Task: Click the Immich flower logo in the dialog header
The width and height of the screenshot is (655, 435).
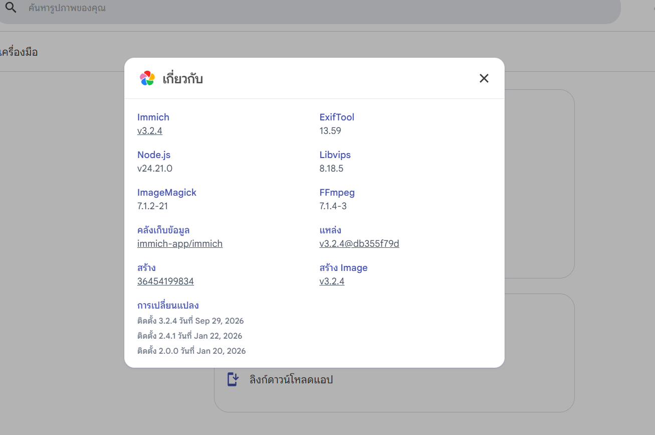Action: [147, 78]
